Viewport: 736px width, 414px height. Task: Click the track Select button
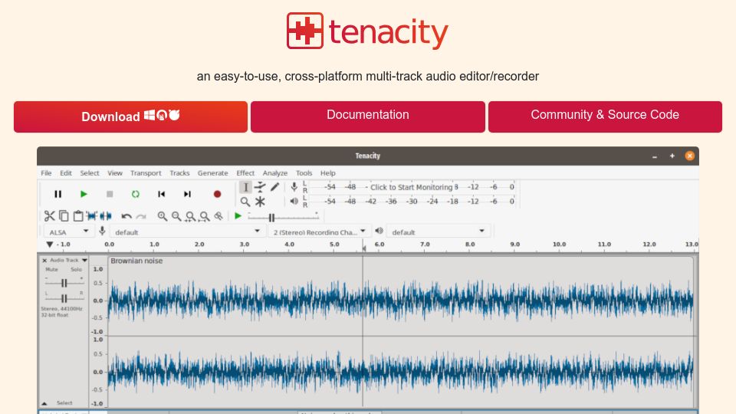64,402
